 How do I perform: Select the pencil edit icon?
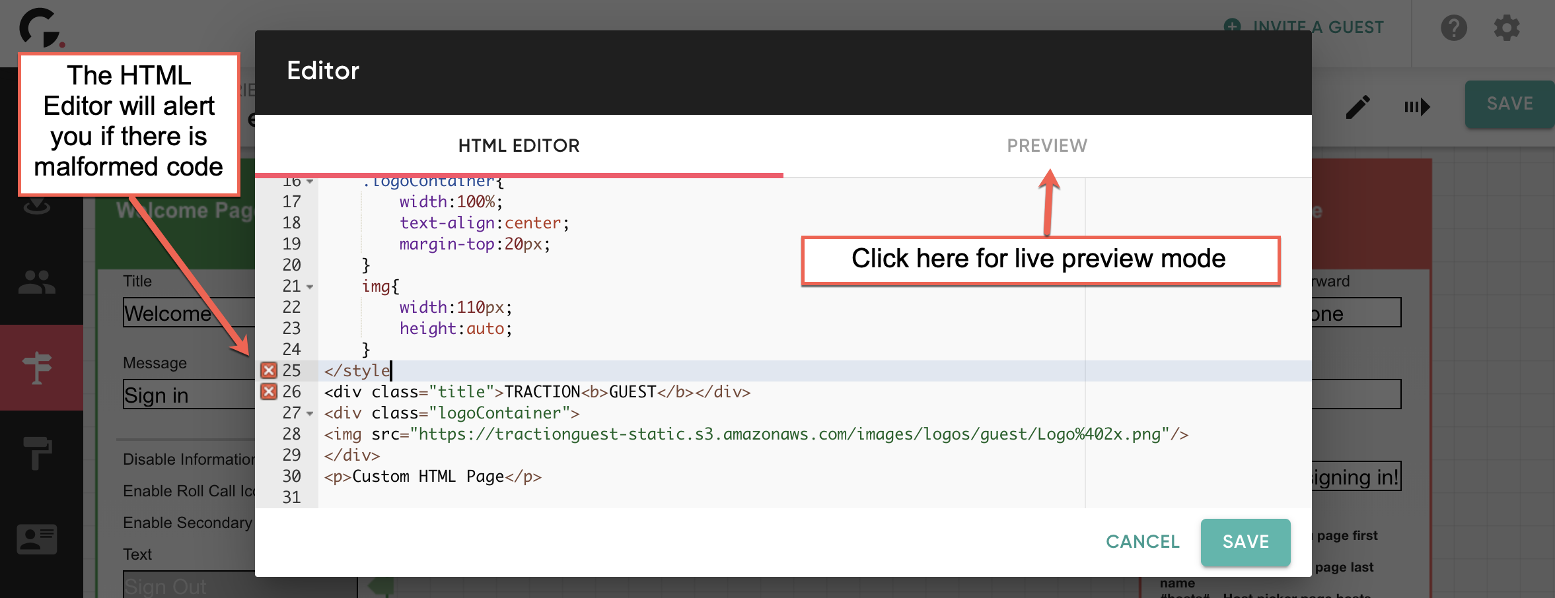(x=1358, y=106)
